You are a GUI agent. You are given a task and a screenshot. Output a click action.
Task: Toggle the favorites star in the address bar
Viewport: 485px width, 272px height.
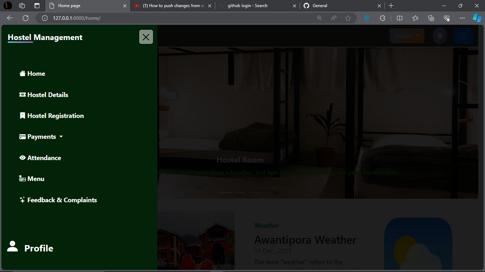tap(348, 18)
